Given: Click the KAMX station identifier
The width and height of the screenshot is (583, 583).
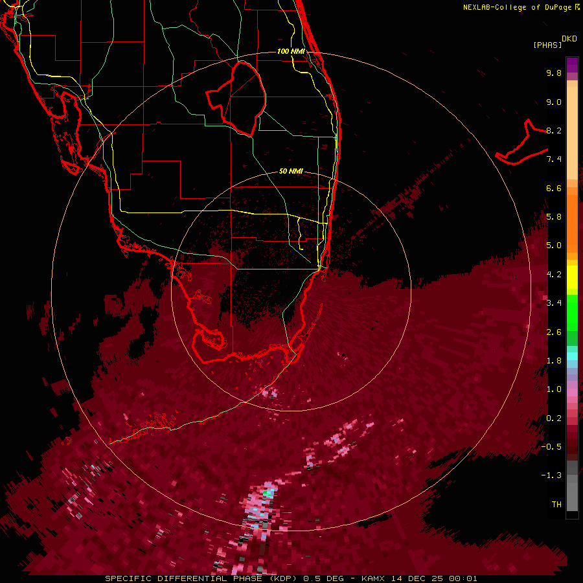Looking at the screenshot, I should (x=373, y=578).
